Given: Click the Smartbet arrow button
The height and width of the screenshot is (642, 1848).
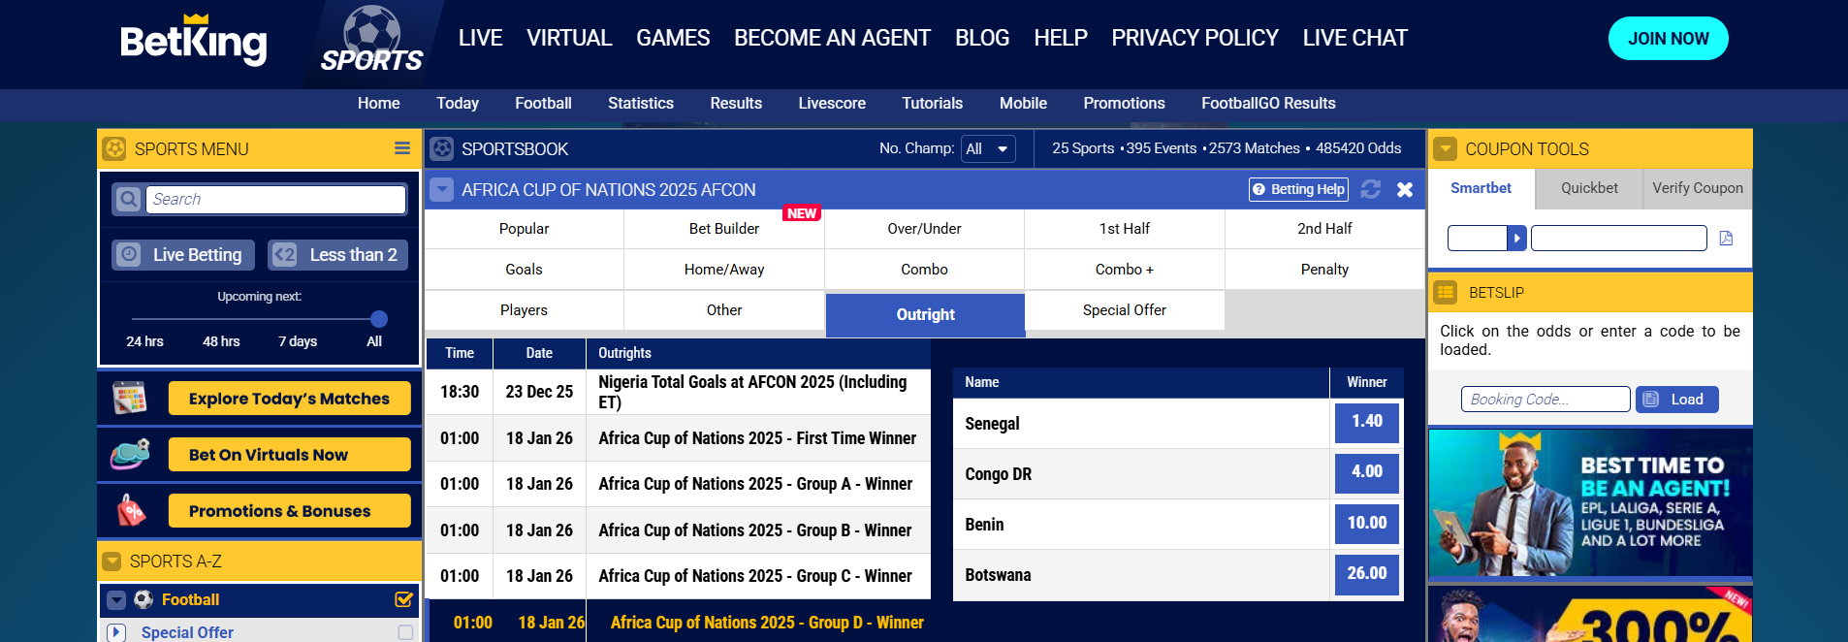Looking at the screenshot, I should [1516, 238].
